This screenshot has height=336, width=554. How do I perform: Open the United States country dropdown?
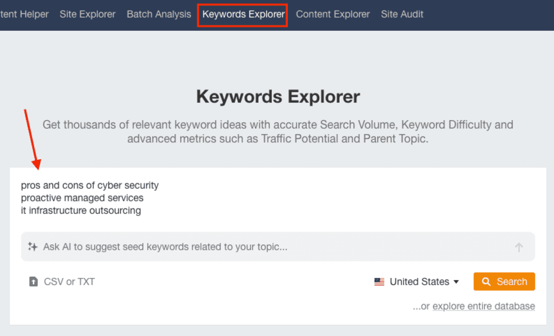pyautogui.click(x=419, y=281)
